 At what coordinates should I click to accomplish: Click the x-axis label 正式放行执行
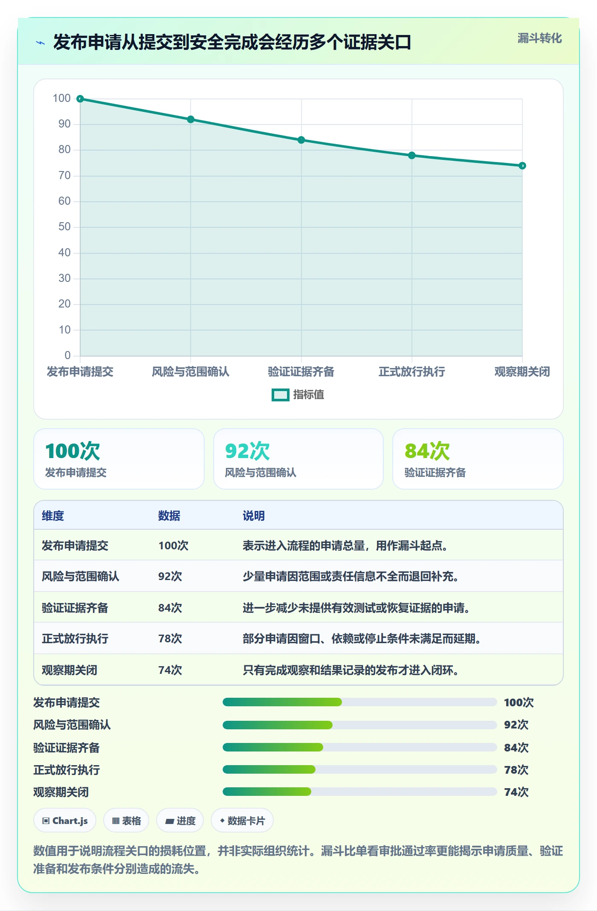point(412,371)
